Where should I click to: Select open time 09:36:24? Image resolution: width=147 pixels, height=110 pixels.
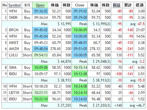41,18
